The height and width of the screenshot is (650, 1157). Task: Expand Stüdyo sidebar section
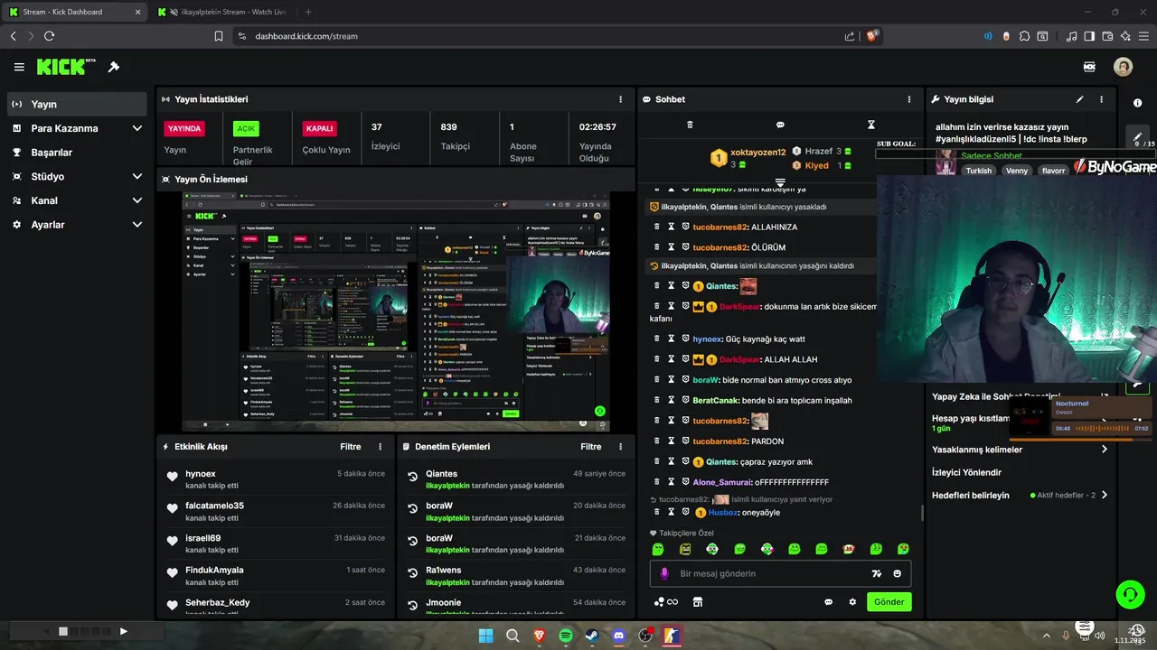tap(136, 176)
